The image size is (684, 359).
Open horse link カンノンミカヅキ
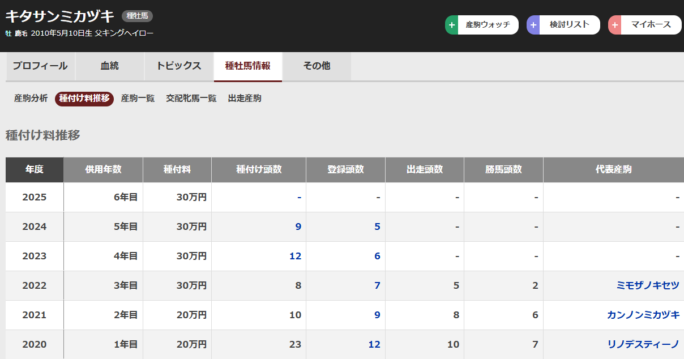coord(643,315)
